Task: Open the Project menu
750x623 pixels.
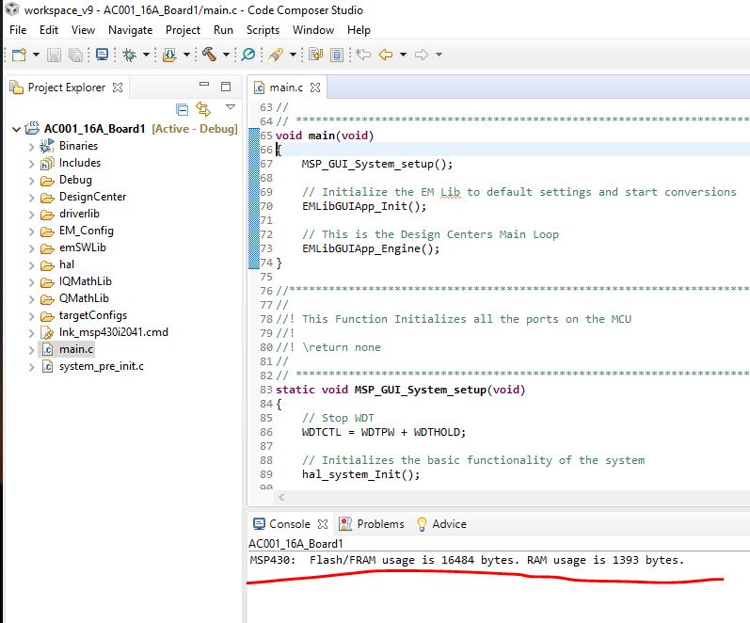Action: 183,30
